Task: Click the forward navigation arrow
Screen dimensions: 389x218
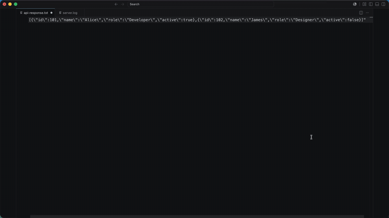Action: coord(123,4)
